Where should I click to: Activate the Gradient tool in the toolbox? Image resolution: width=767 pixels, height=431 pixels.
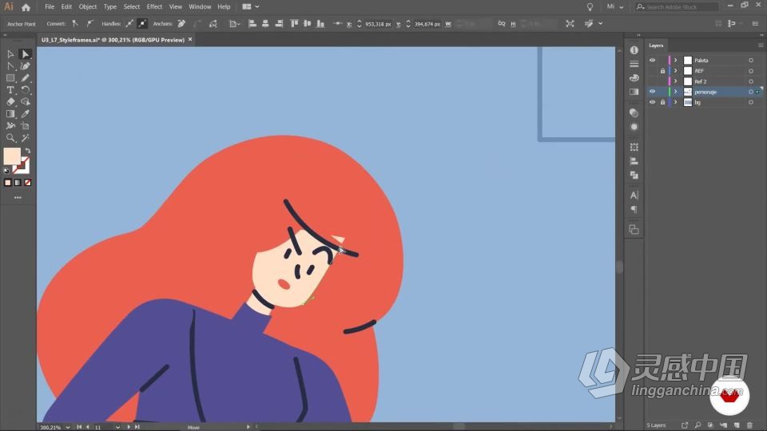tap(10, 114)
